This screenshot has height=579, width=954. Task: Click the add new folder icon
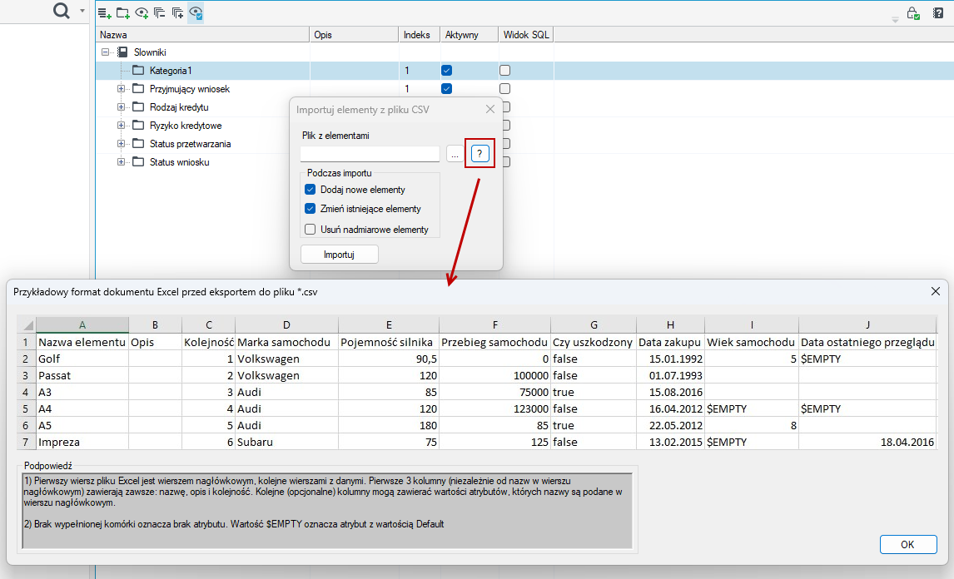pyautogui.click(x=123, y=12)
